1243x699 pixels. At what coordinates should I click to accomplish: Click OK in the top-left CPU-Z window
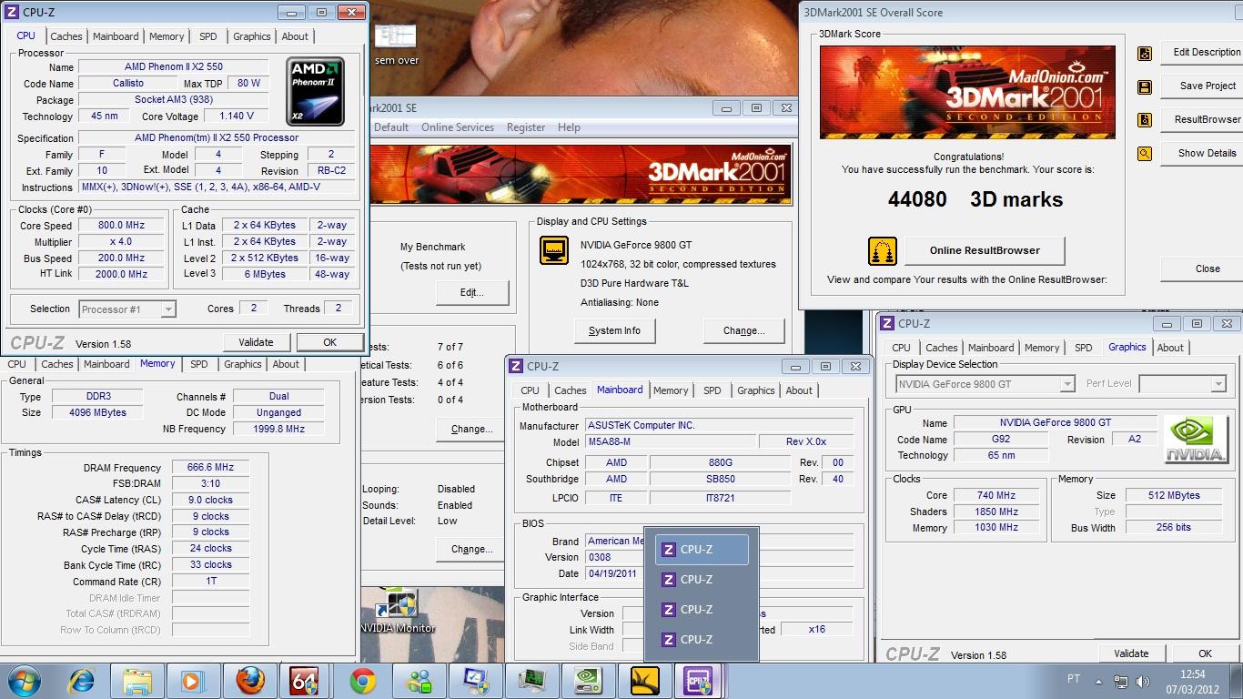click(329, 342)
